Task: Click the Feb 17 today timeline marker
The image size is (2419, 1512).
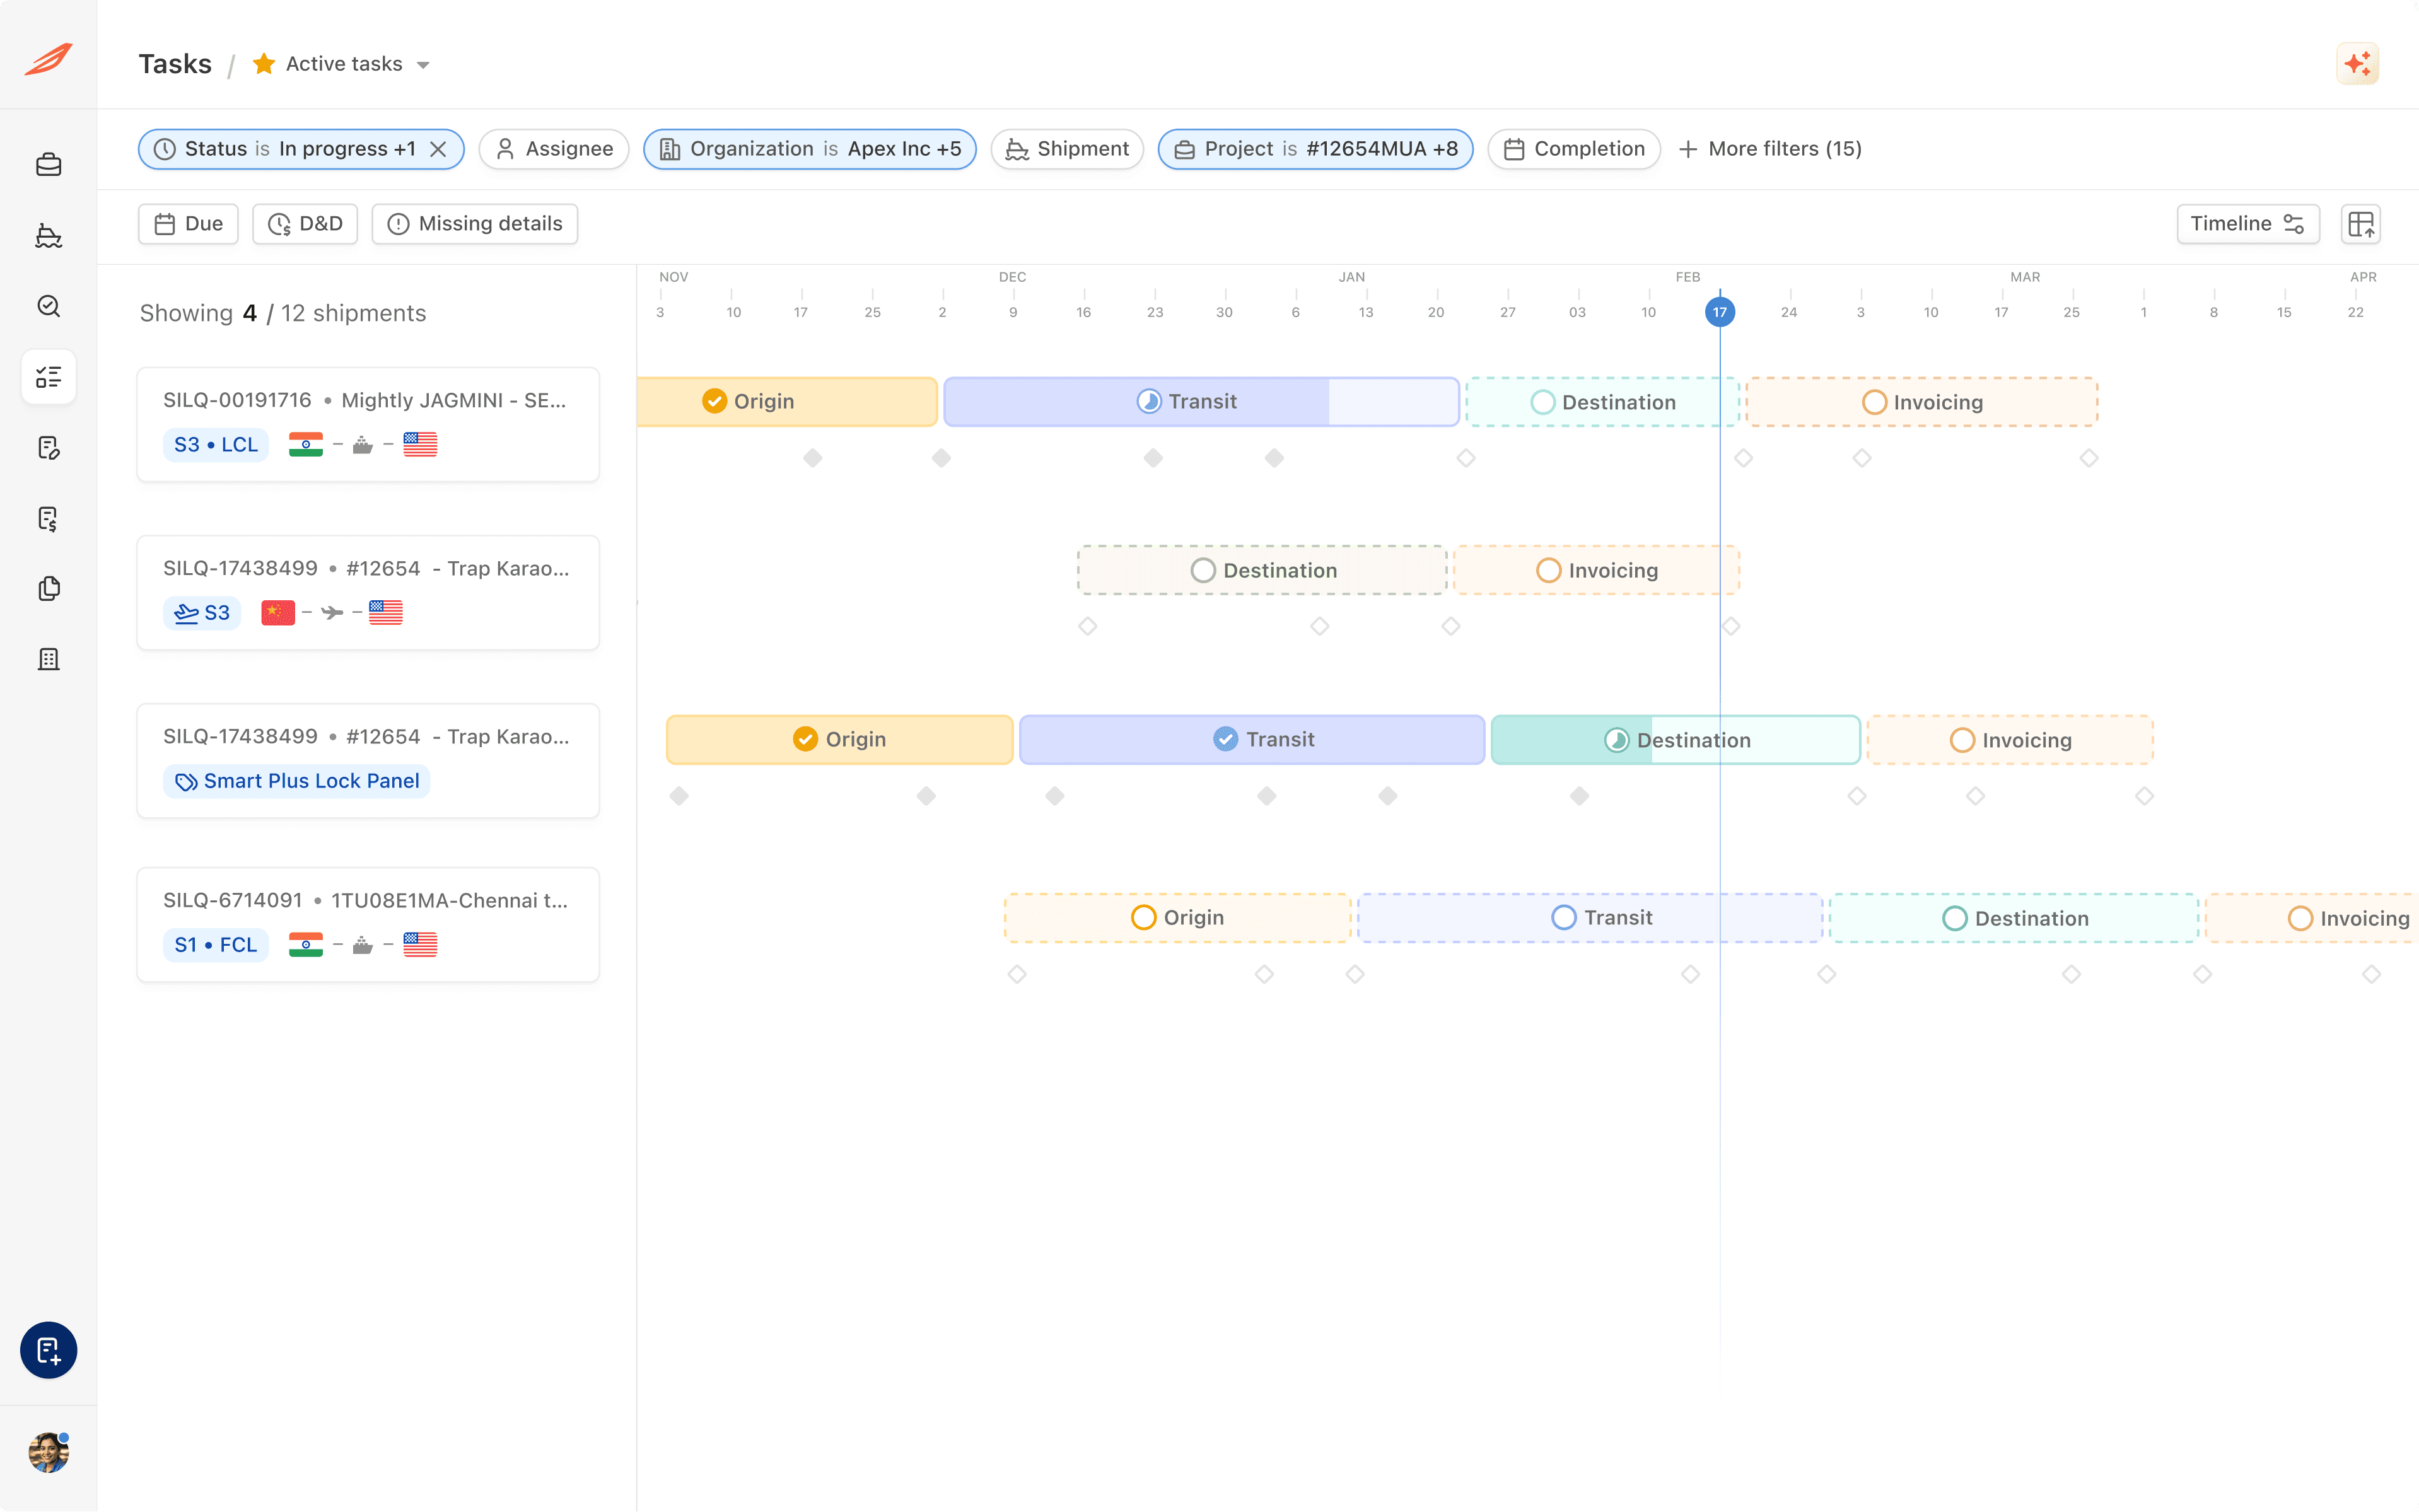Action: (x=1719, y=312)
